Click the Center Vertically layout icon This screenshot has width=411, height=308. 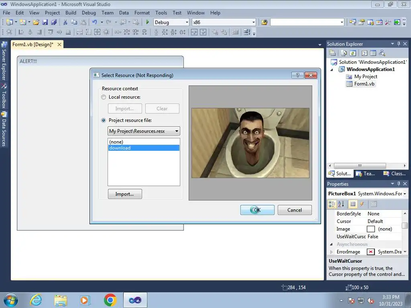[203, 32]
